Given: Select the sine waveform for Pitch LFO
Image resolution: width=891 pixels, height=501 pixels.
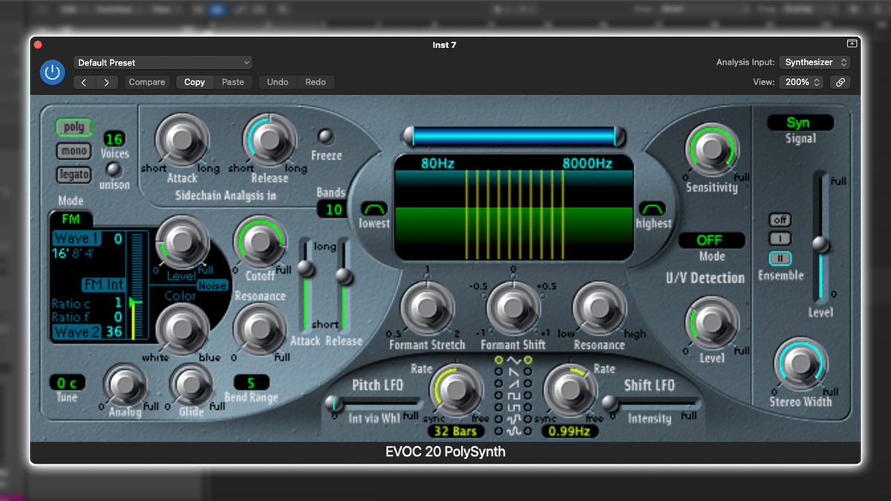Looking at the screenshot, I should [498, 360].
